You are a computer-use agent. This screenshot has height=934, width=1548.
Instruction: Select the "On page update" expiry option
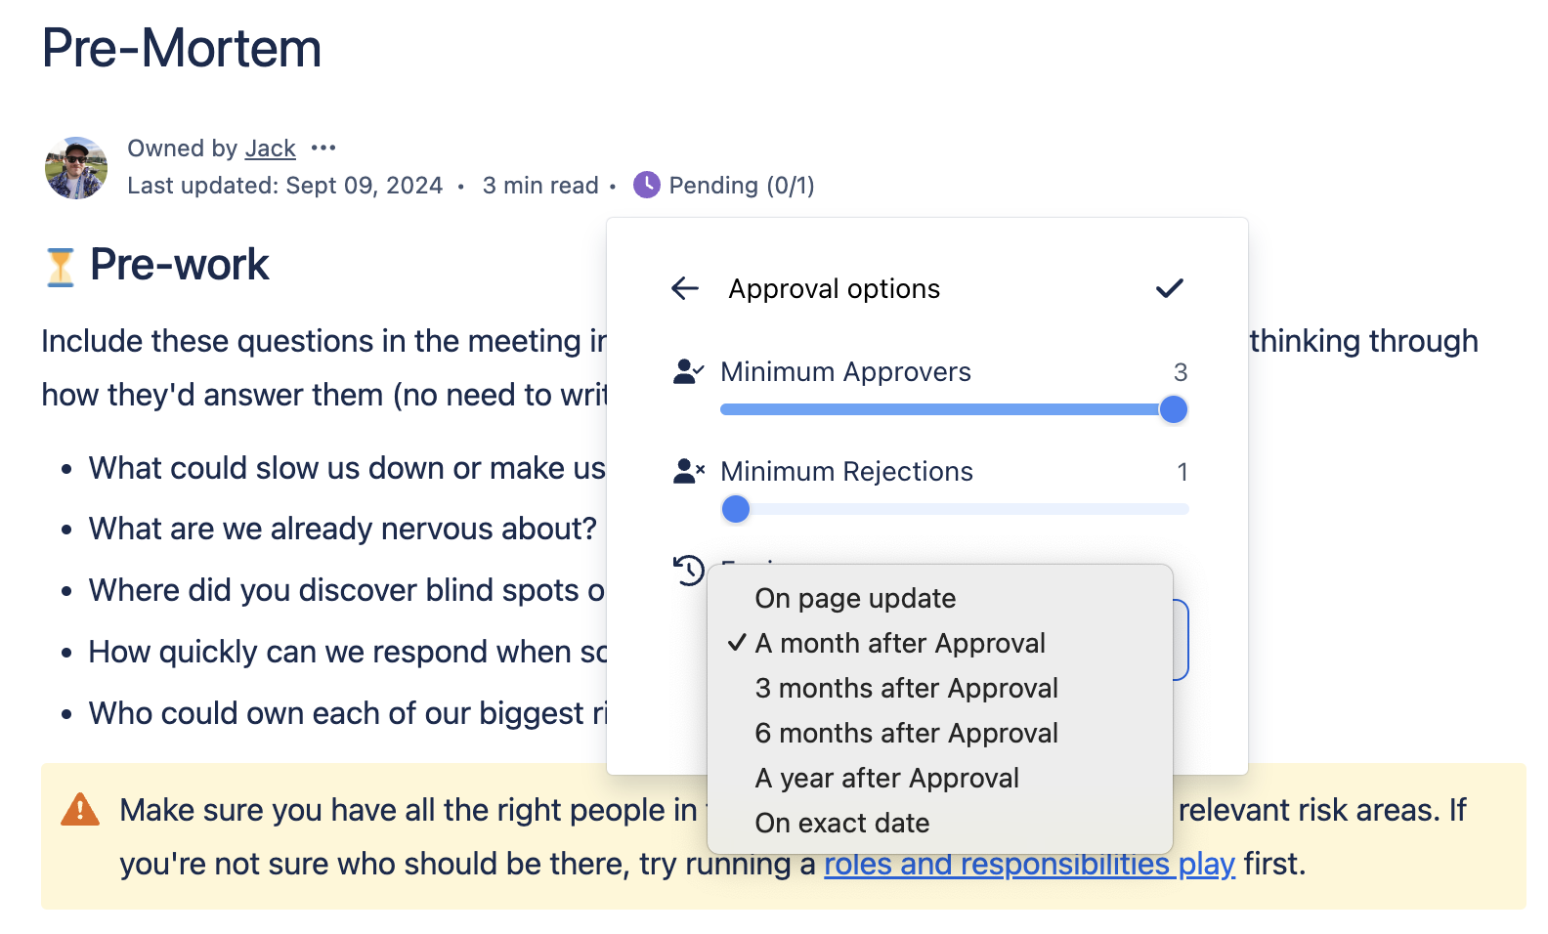click(855, 598)
